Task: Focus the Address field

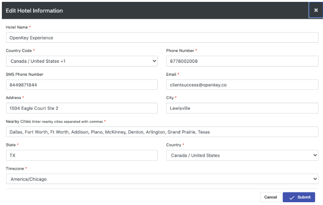Action: (82, 108)
